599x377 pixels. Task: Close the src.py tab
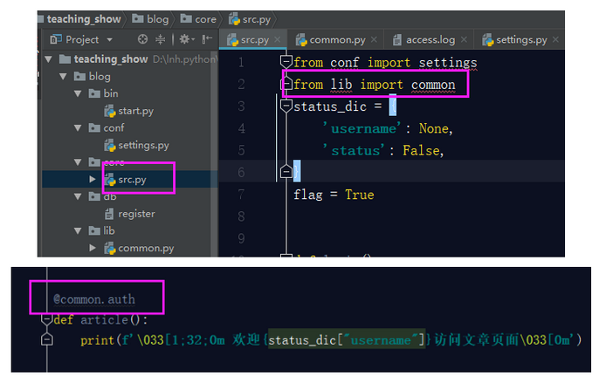pos(278,39)
